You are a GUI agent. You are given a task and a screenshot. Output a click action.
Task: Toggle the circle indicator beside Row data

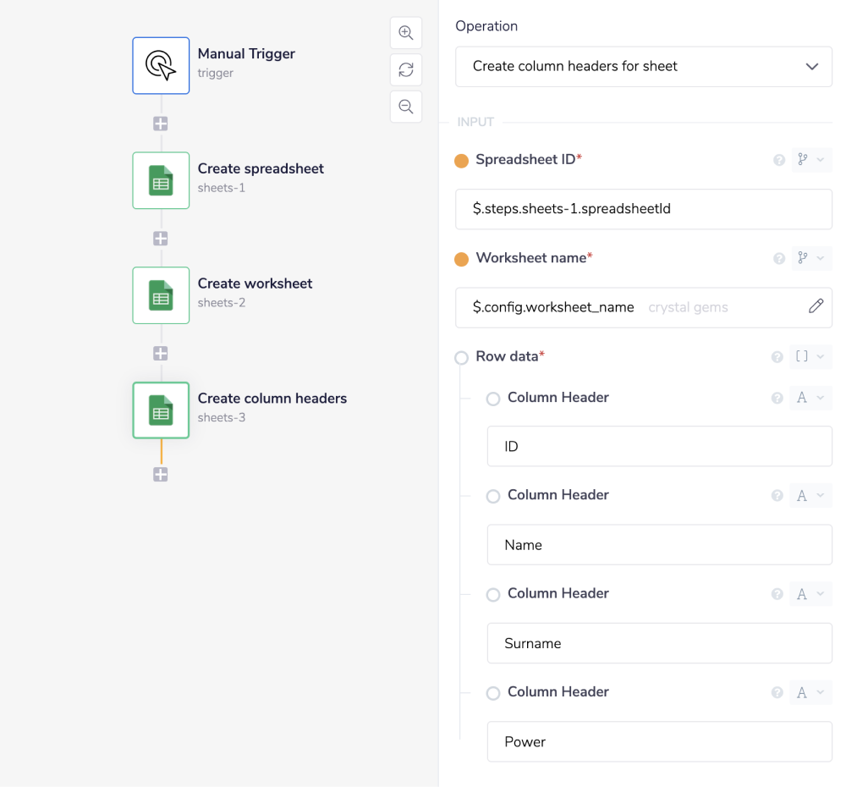(x=461, y=357)
